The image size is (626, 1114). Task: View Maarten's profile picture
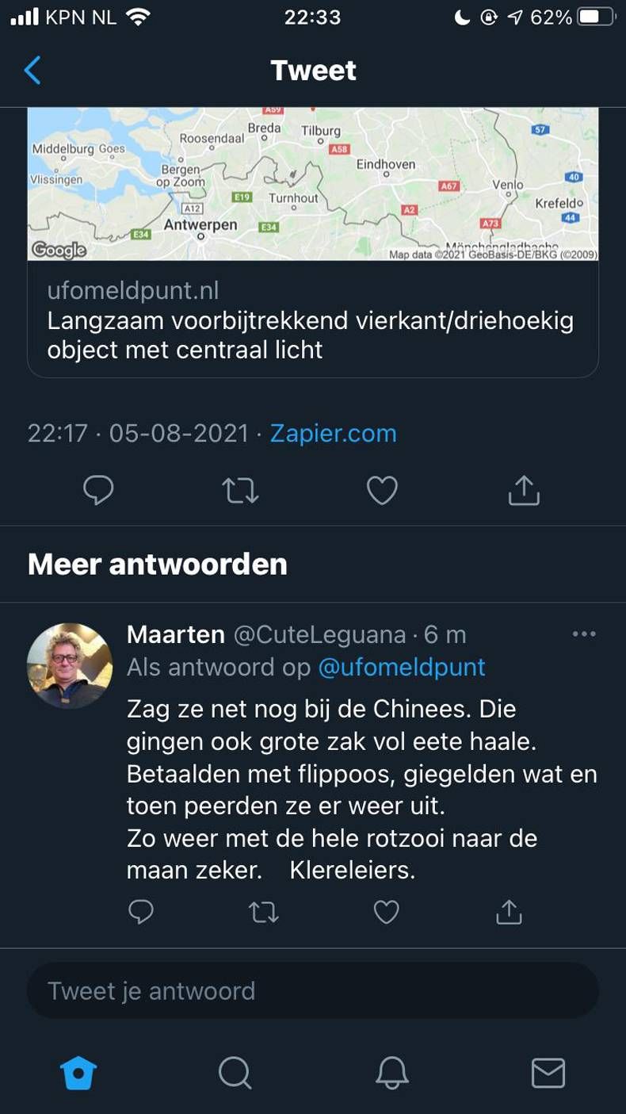pyautogui.click(x=69, y=666)
